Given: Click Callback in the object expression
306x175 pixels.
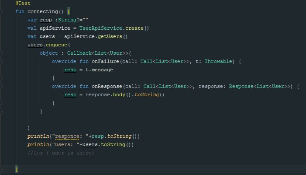Looking at the screenshot, I should click(x=79, y=53).
